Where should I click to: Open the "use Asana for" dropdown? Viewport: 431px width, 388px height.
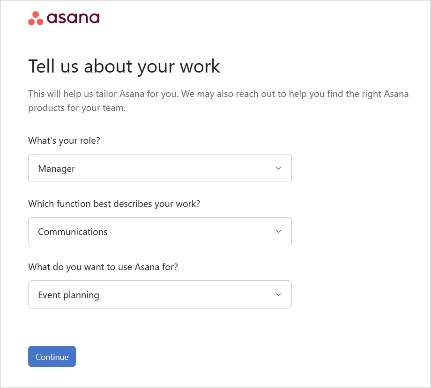159,295
